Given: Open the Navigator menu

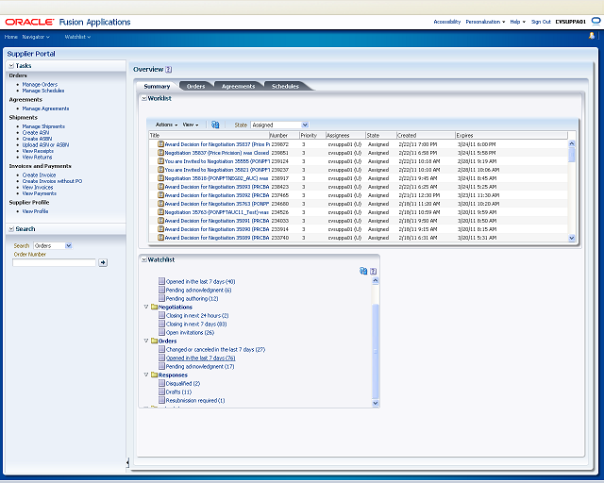Looking at the screenshot, I should pyautogui.click(x=36, y=37).
